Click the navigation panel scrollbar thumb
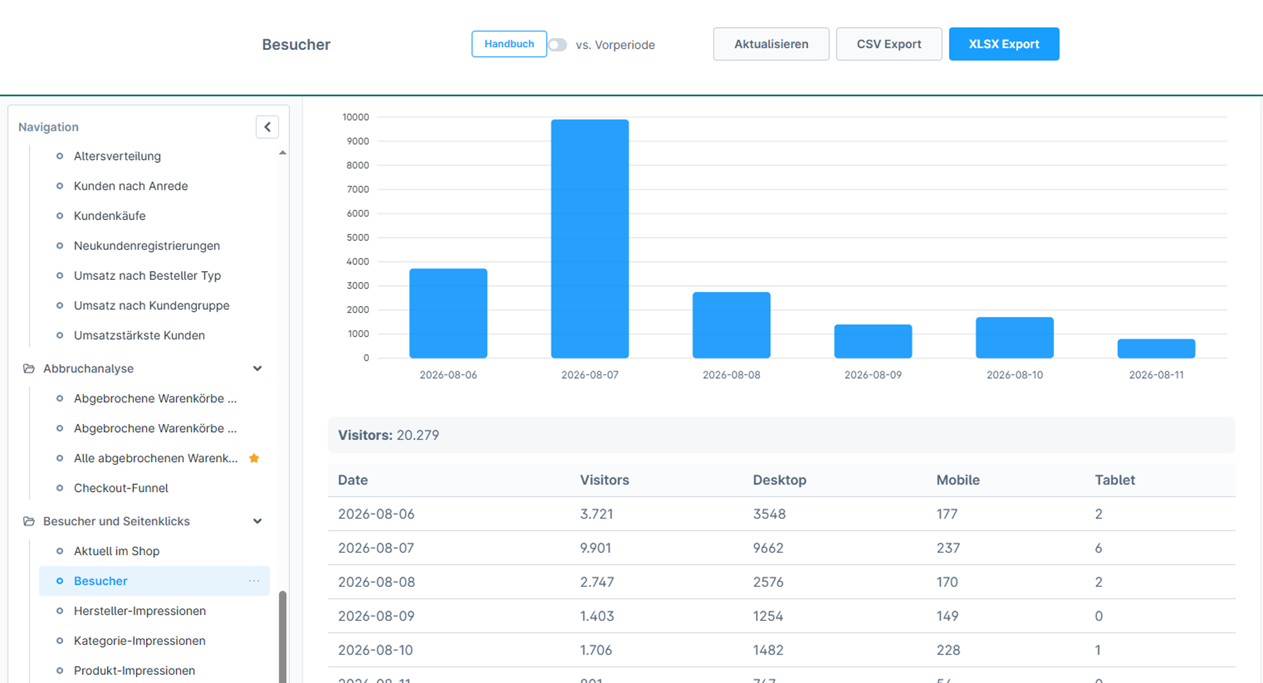Screen dimensions: 1263x683 (x=283, y=636)
